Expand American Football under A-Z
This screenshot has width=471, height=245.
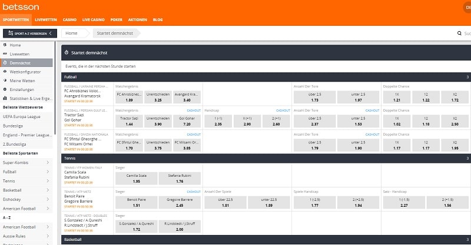click(48, 227)
